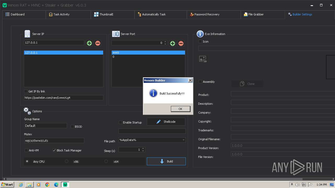This screenshot has width=335, height=188.
Task: Click the Shellcode button
Action: 166,122
